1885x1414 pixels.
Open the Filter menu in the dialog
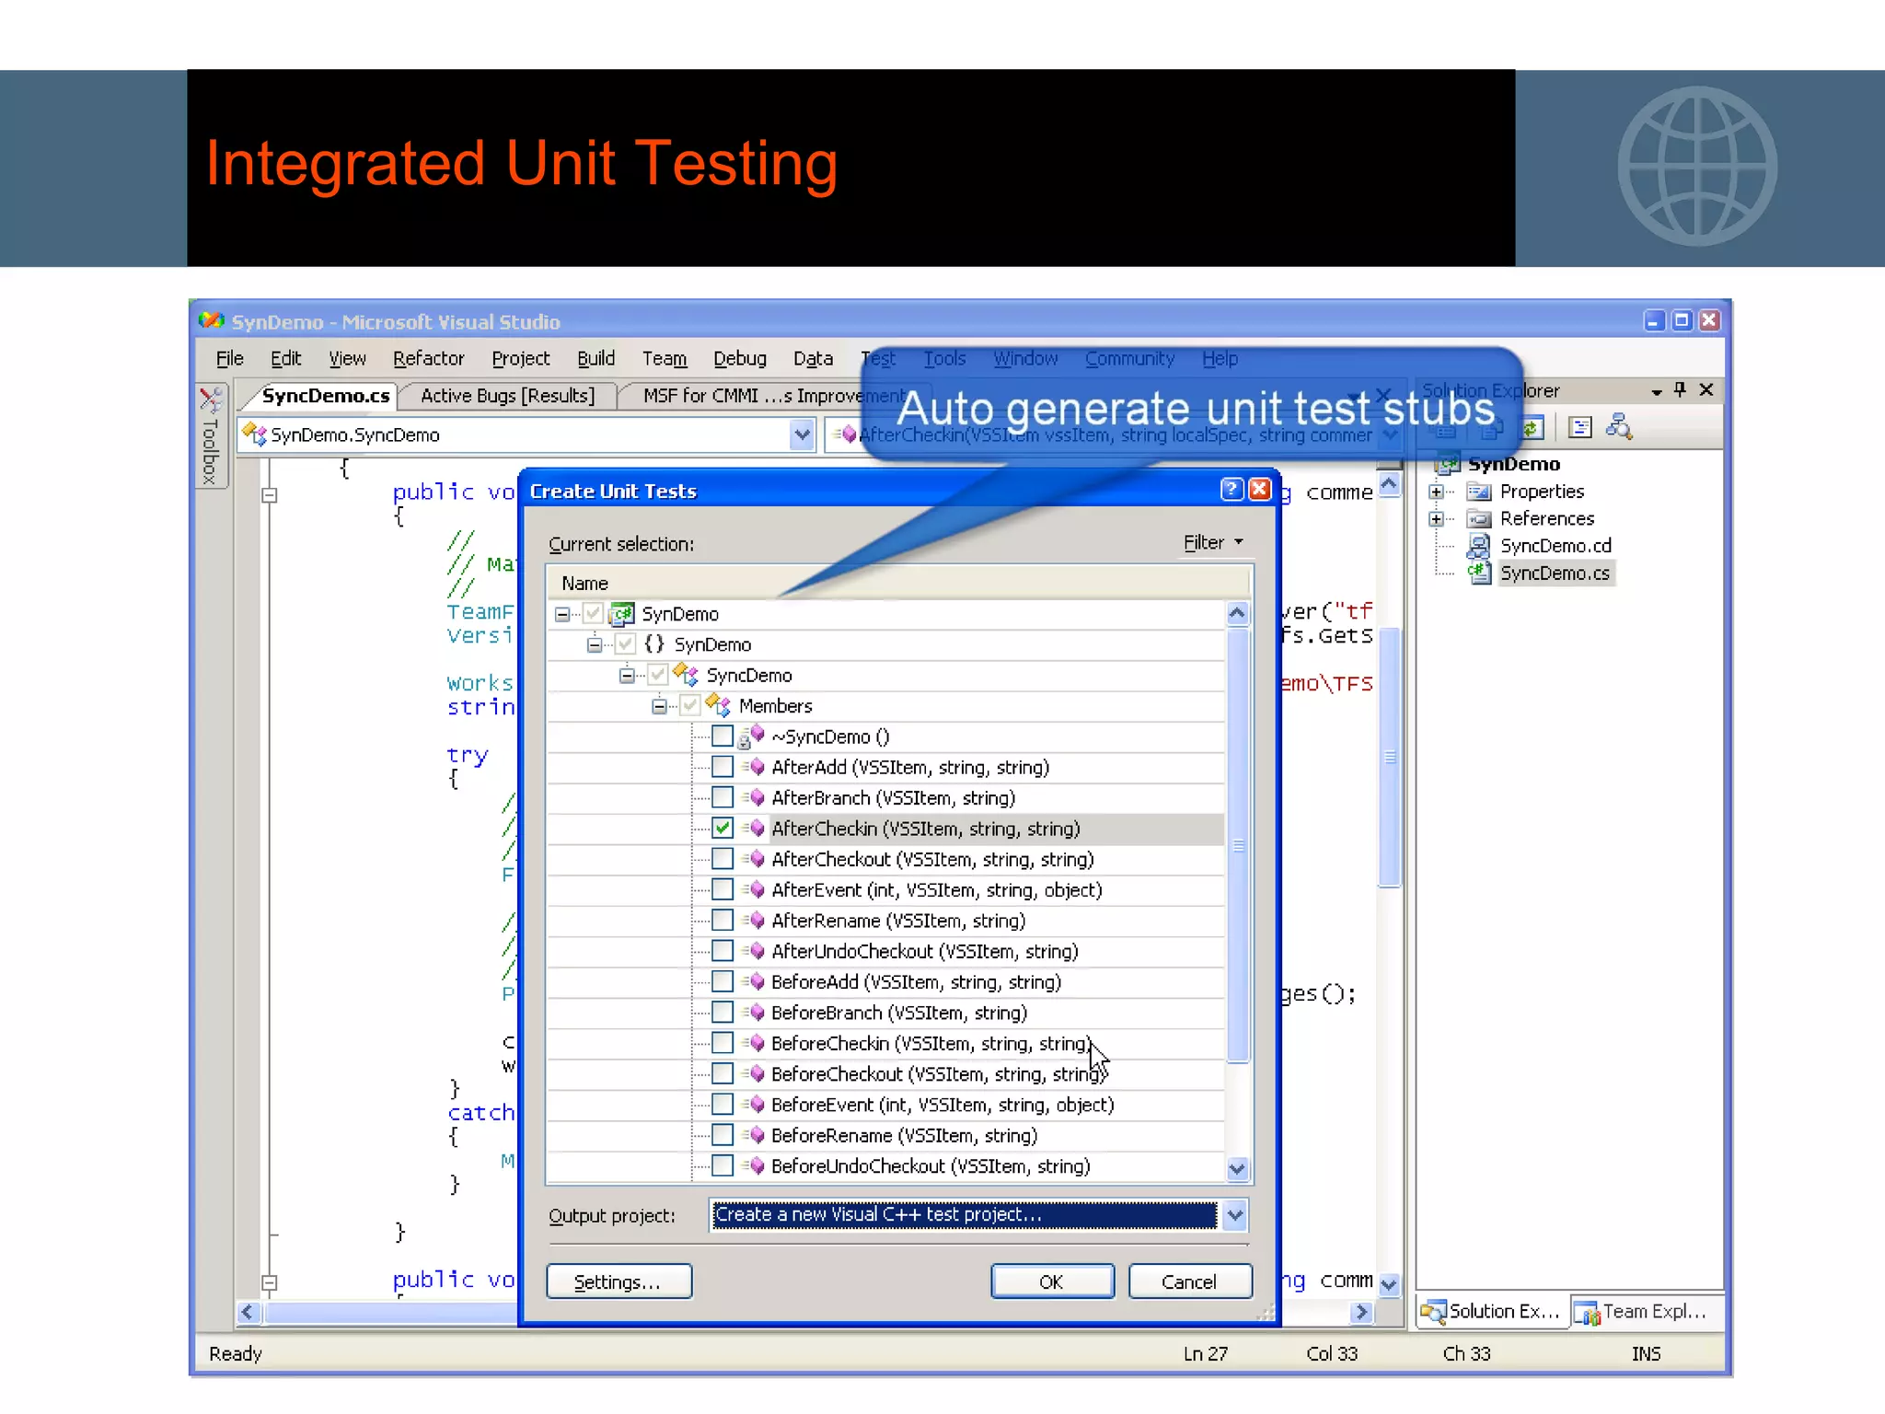[1212, 543]
